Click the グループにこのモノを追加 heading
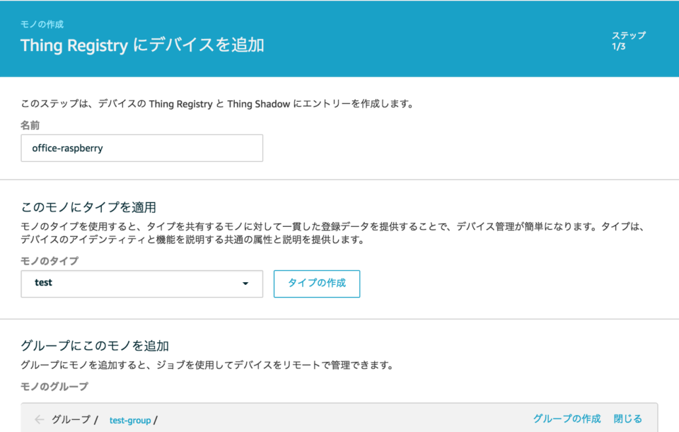 pyautogui.click(x=95, y=346)
